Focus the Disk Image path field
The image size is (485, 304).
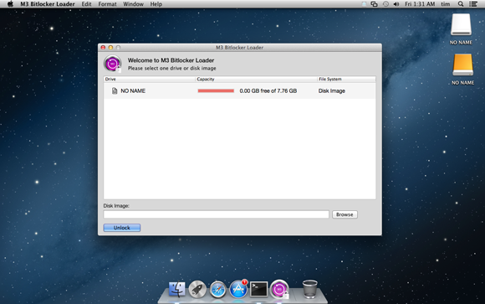coord(217,214)
